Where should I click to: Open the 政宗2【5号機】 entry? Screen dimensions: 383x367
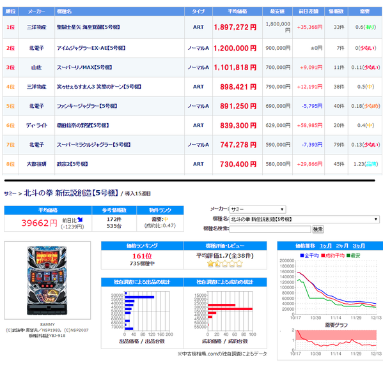pos(72,164)
